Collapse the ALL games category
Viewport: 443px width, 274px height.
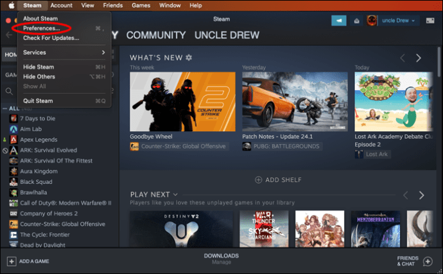pos(4,109)
